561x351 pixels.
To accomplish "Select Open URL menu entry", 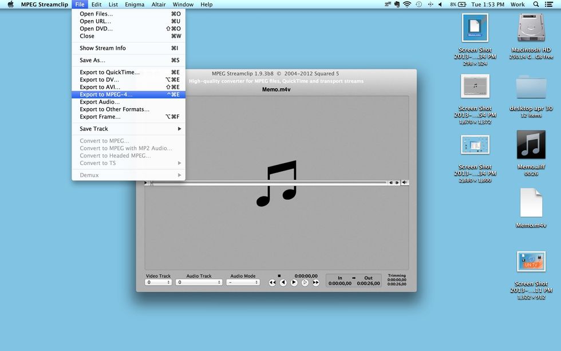I will click(128, 21).
